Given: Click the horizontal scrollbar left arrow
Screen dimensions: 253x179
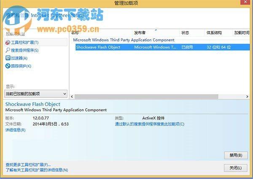Looking at the screenshot, I should click(72, 97).
